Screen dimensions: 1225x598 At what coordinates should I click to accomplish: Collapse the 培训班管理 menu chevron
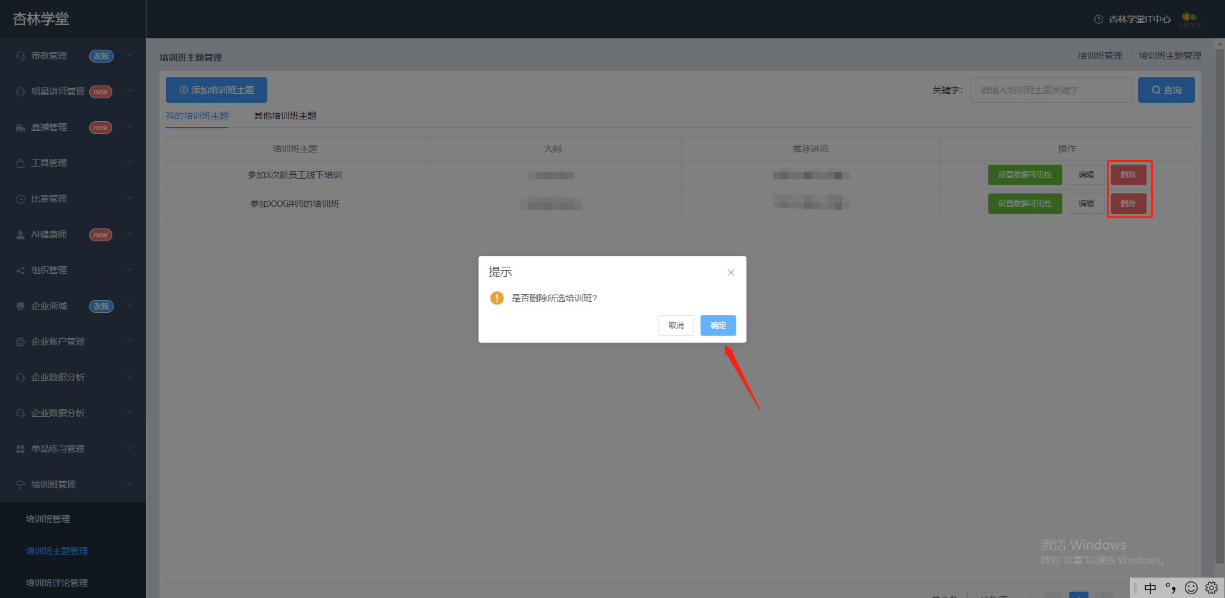tap(130, 484)
